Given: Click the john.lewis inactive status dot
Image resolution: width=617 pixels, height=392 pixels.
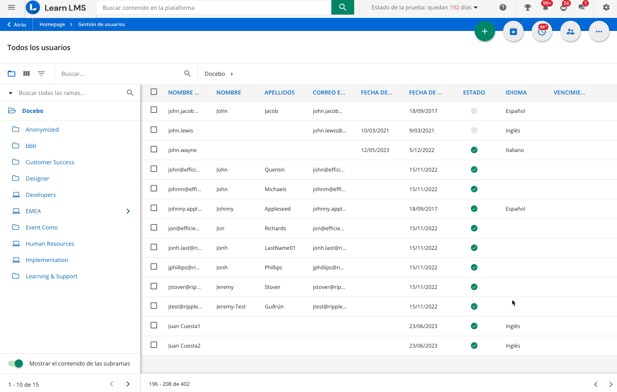Looking at the screenshot, I should tap(474, 130).
